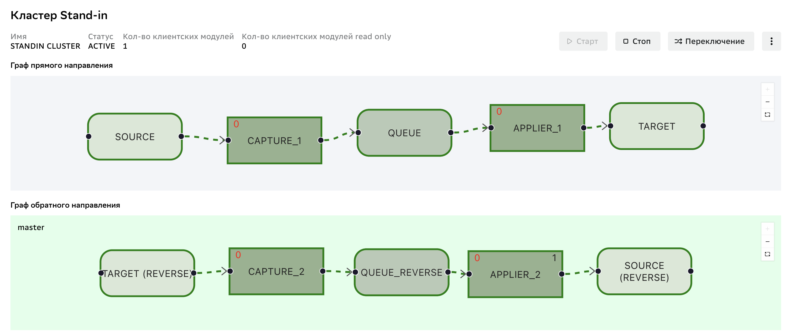
Task: Zoom out on the reverse graph
Action: 767,241
